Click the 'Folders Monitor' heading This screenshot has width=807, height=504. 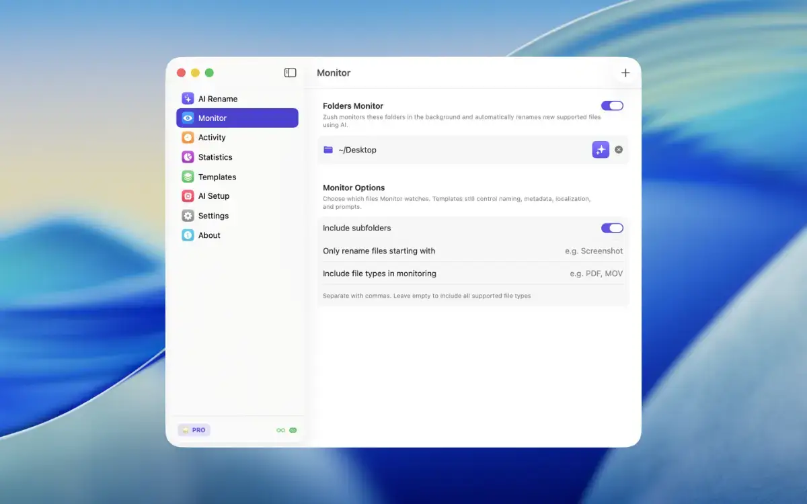[353, 106]
